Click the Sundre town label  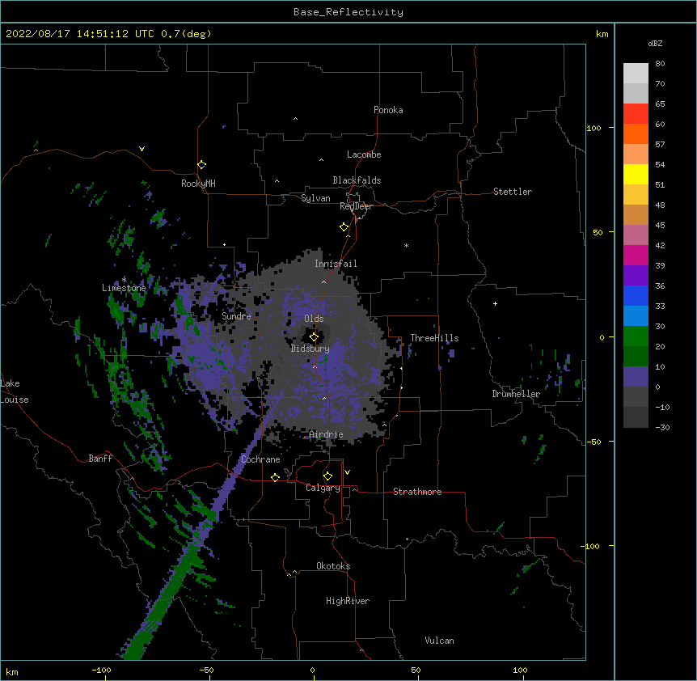(236, 316)
